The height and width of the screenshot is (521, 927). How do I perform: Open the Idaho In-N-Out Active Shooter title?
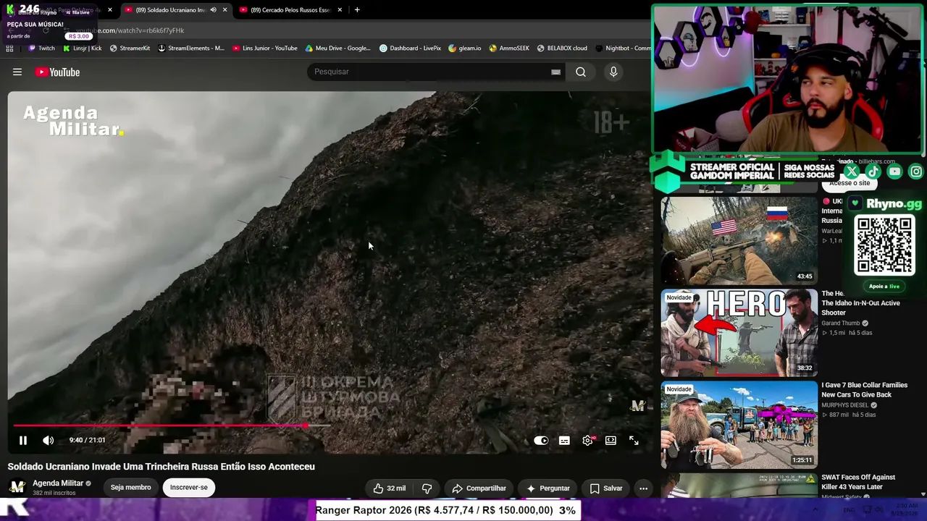(x=860, y=303)
